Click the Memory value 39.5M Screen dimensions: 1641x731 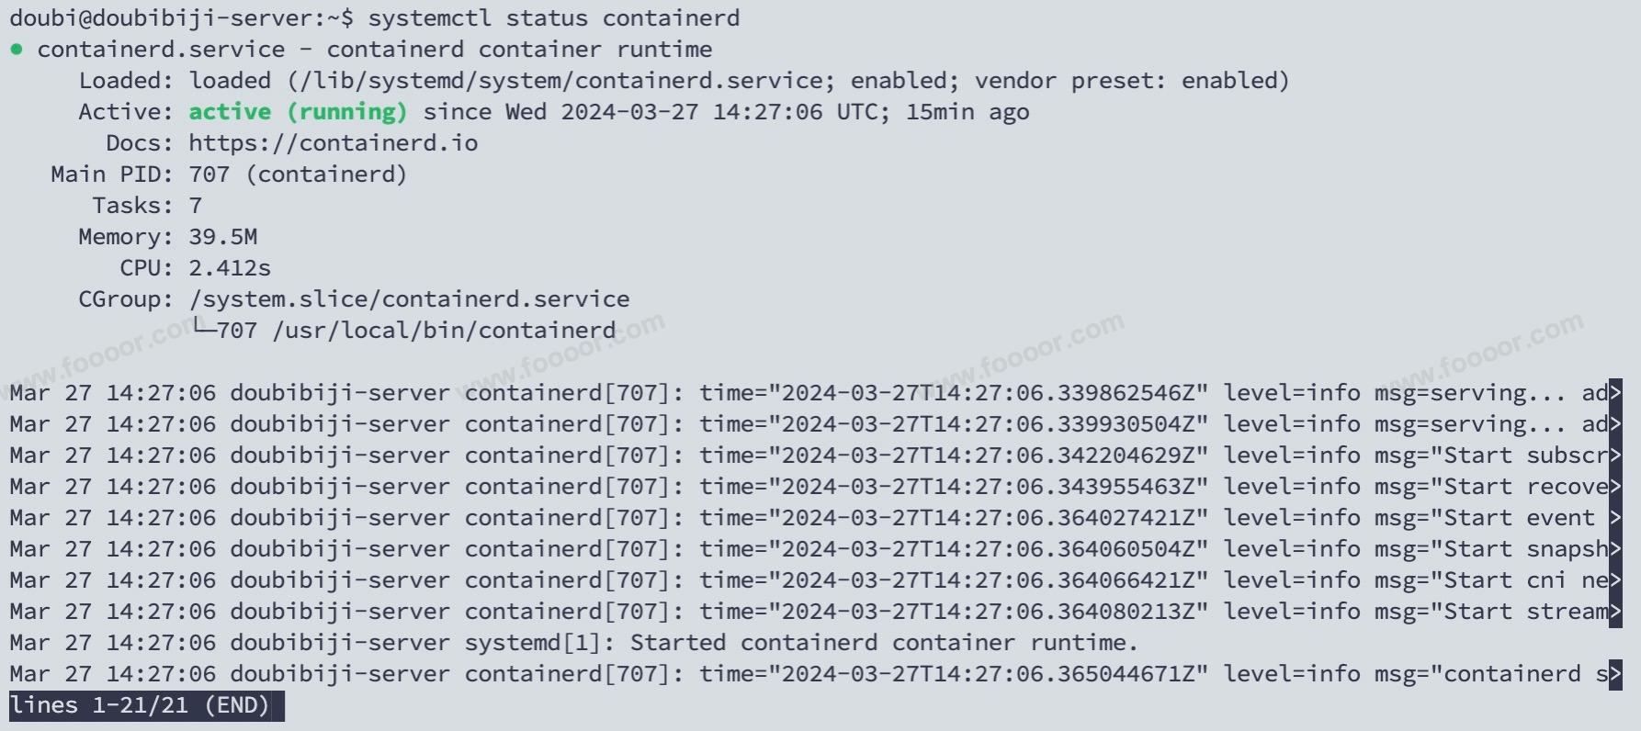(222, 237)
